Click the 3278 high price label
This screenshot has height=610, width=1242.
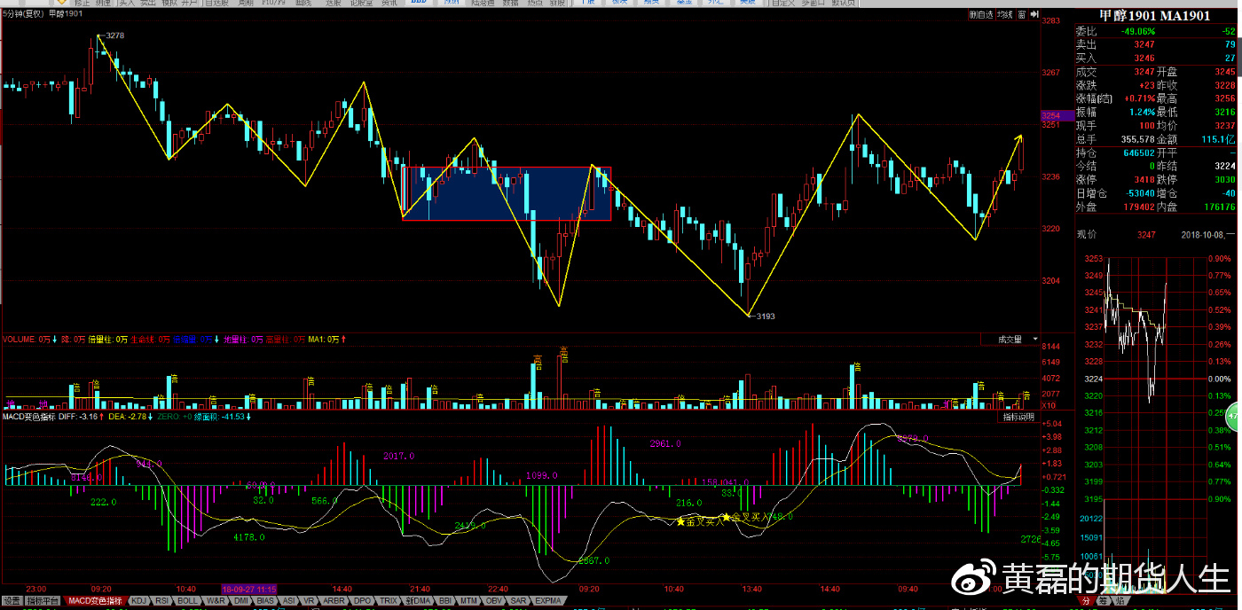pos(114,35)
